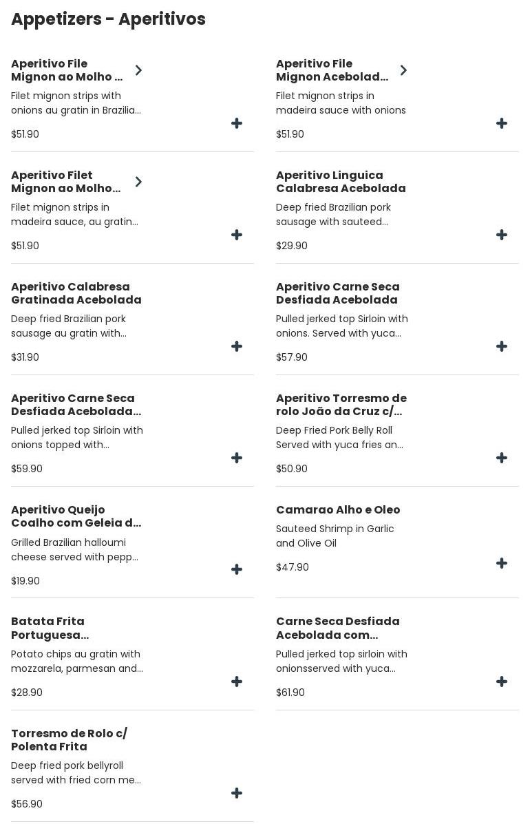Screen dimensions: 530x824
Task: Click Aperitivo Linguica Calabresa Acebolada title
Action: tap(340, 182)
